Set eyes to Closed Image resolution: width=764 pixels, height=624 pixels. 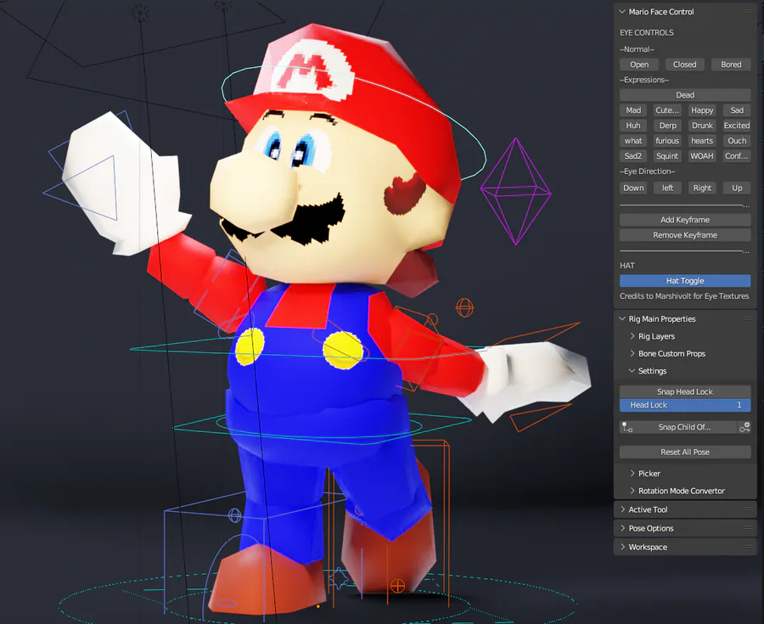point(684,65)
